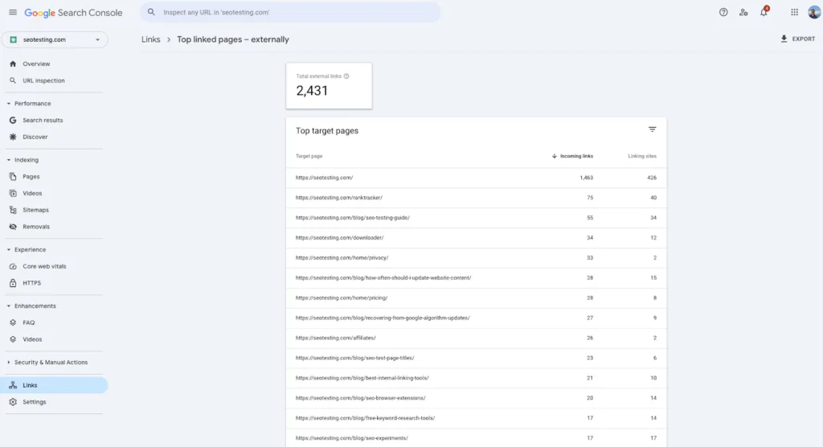
Task: Collapse the Performance section
Action: [8, 104]
